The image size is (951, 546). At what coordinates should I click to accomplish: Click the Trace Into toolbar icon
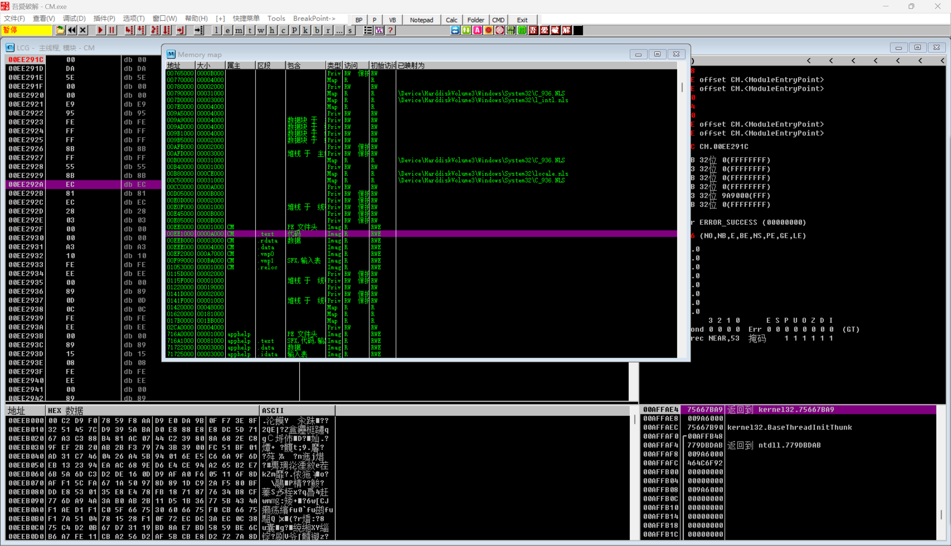[155, 30]
